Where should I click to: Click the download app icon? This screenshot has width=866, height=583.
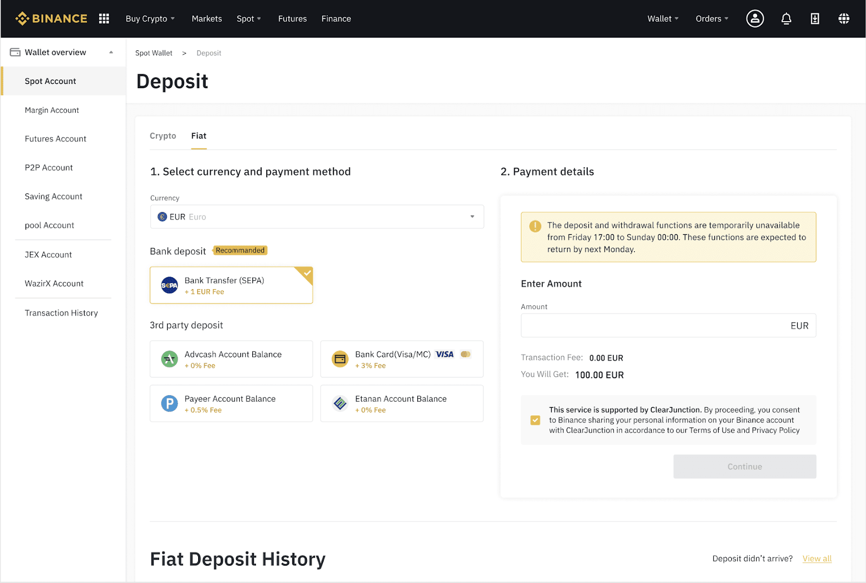tap(815, 19)
